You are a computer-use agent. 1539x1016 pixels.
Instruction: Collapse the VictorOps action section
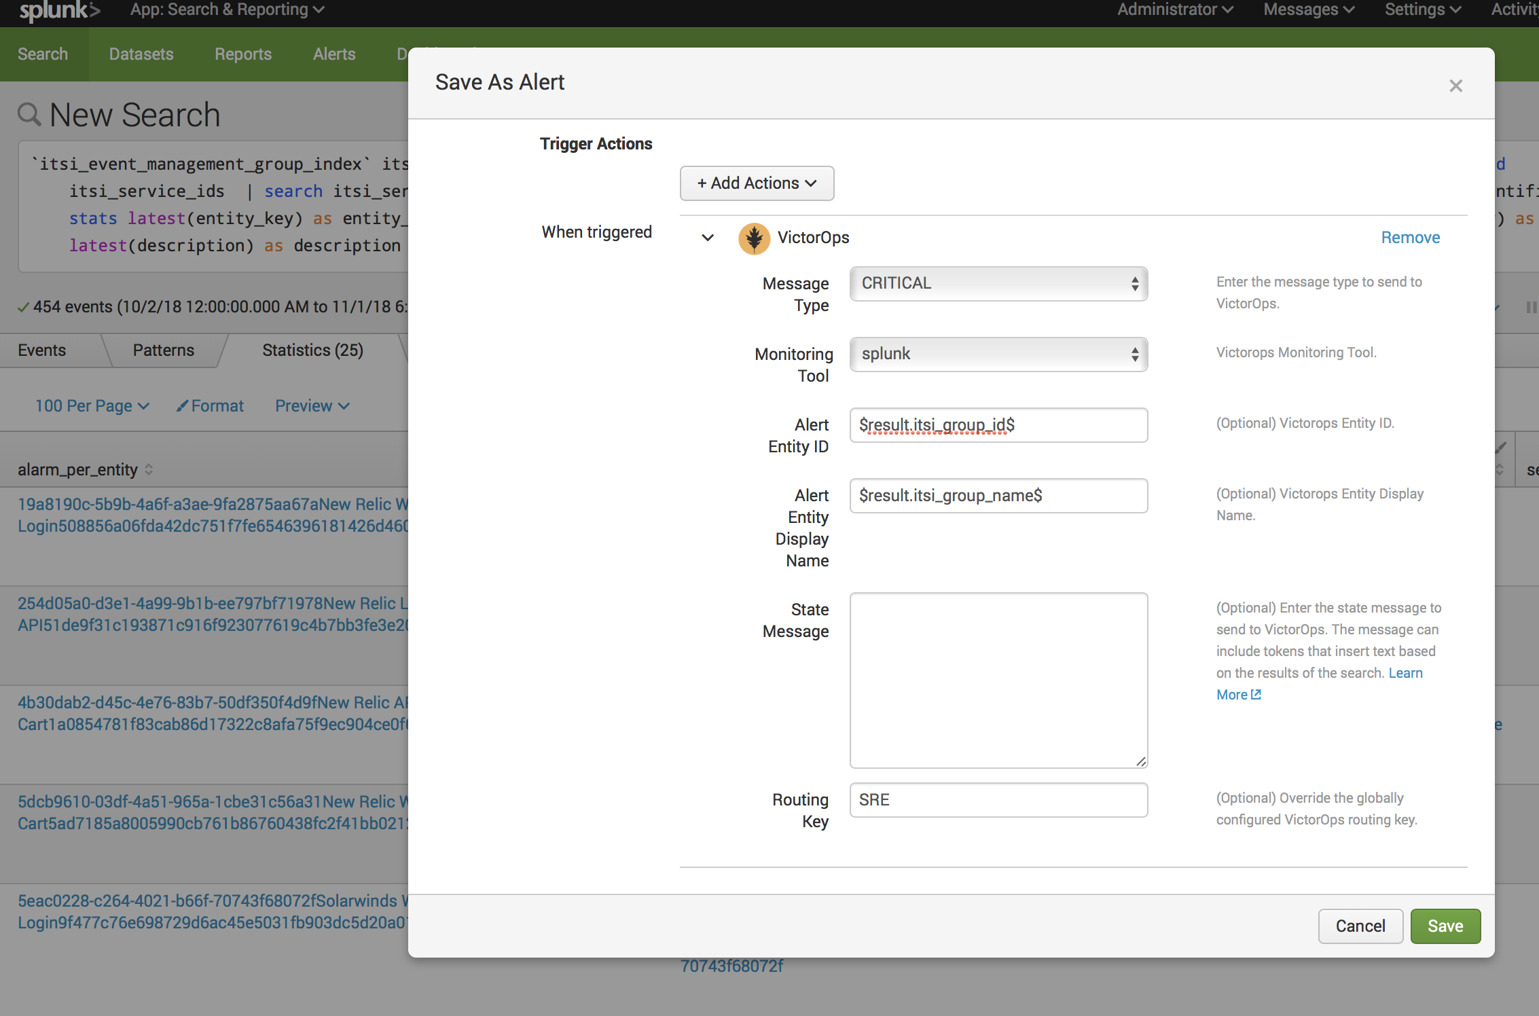pos(708,238)
